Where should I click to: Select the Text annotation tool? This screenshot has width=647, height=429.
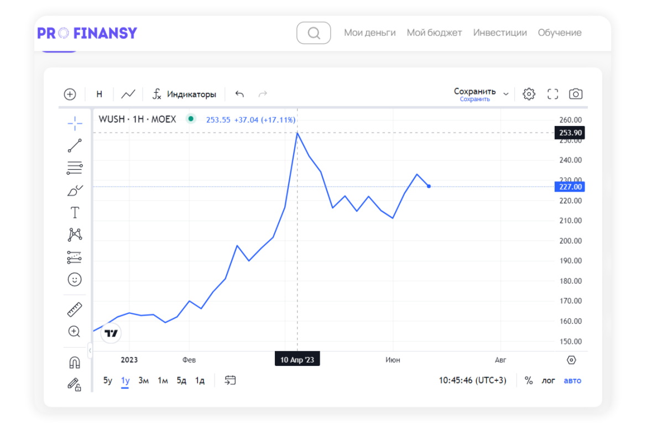[x=75, y=213]
